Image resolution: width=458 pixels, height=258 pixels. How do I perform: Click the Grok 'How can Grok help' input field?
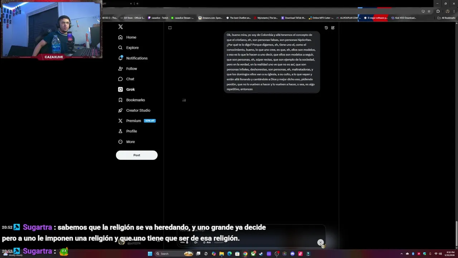pyautogui.click(x=250, y=230)
